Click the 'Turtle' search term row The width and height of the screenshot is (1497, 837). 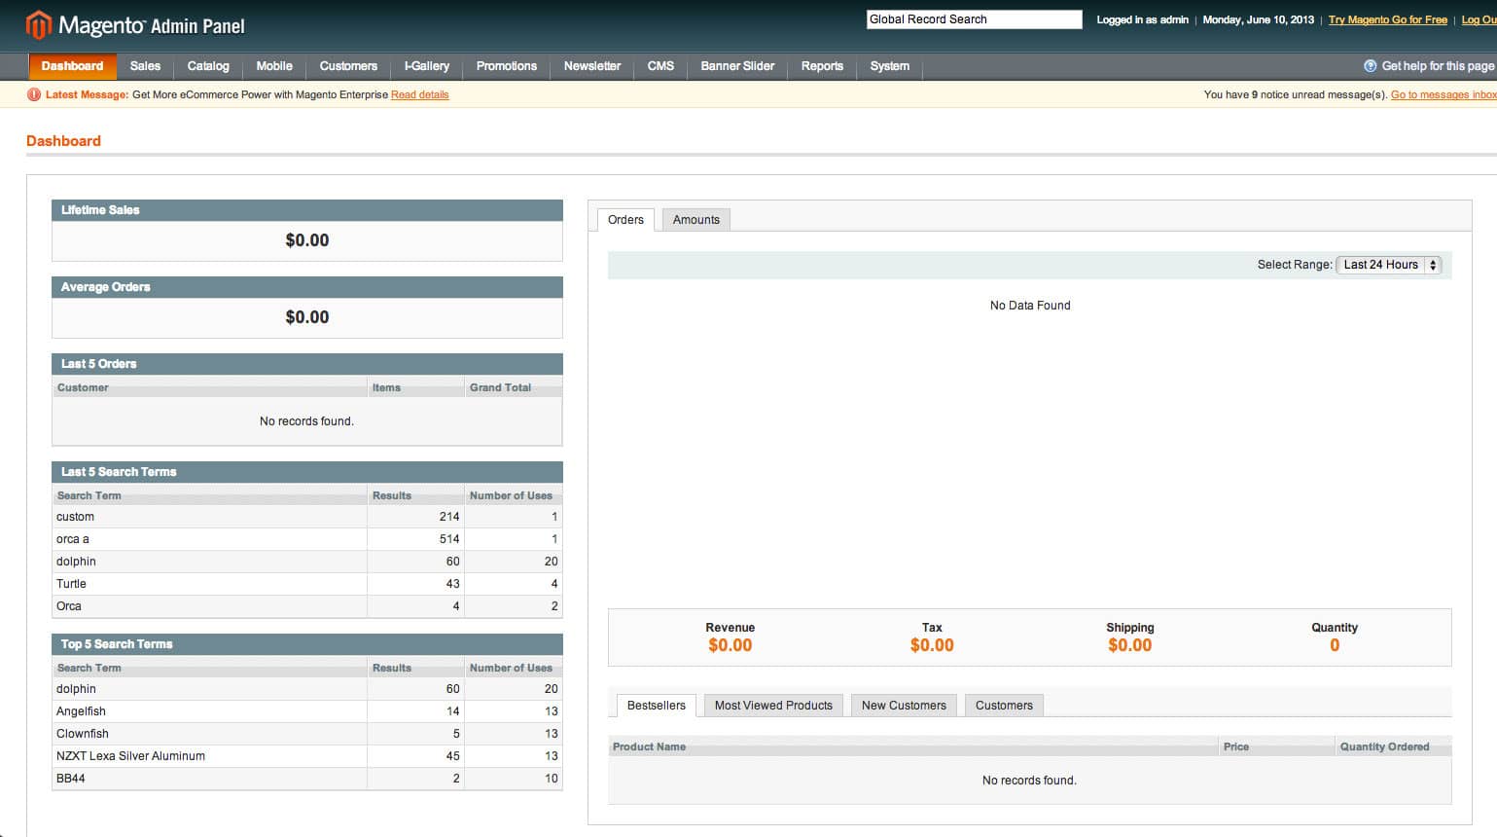pyautogui.click(x=307, y=584)
